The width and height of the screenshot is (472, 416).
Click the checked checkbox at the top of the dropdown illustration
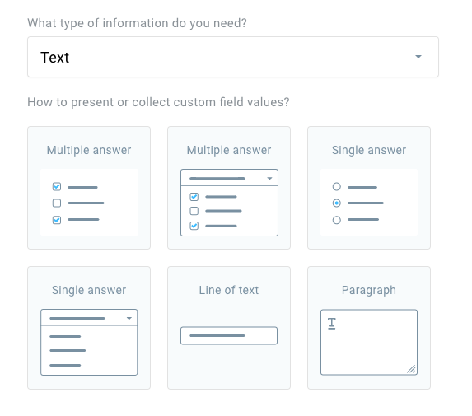[194, 197]
